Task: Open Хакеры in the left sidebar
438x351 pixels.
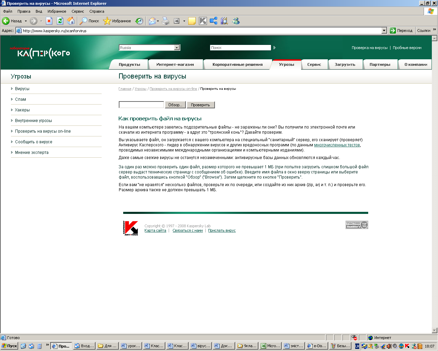Action: 22,110
